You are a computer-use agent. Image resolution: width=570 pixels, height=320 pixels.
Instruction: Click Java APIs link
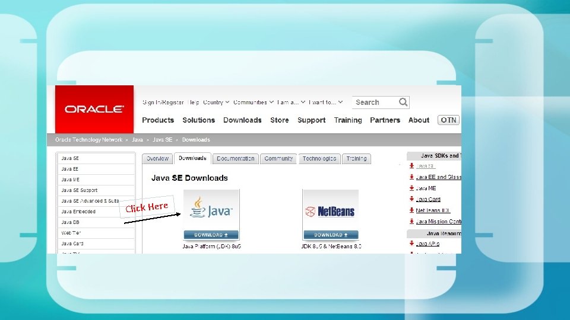[427, 244]
